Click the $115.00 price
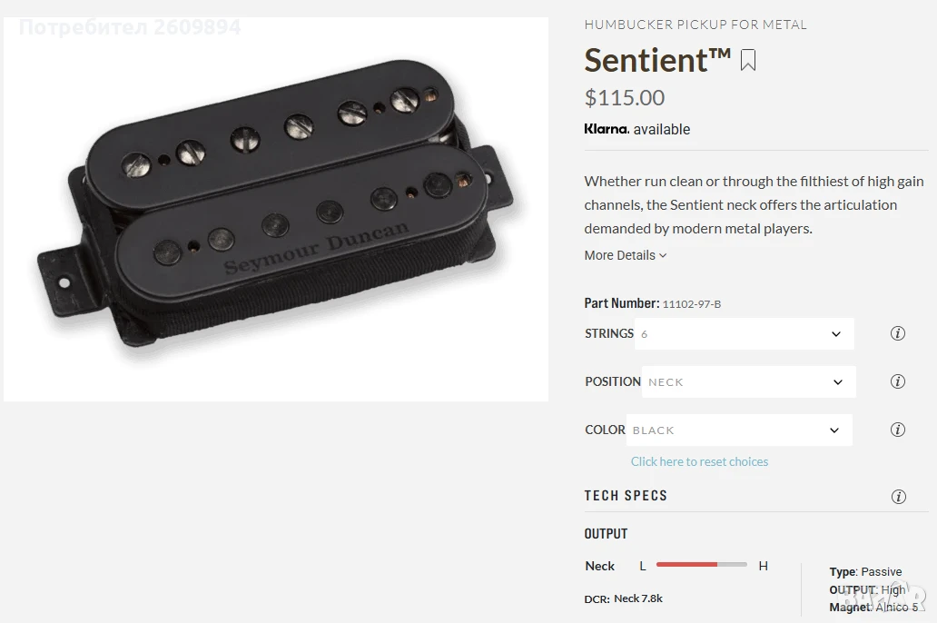937x623 pixels. tap(625, 97)
